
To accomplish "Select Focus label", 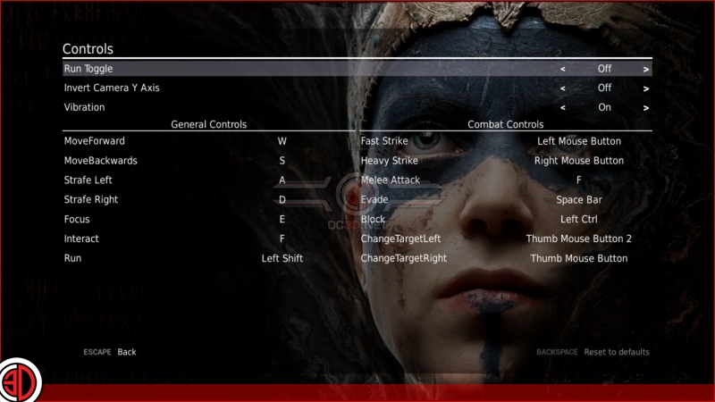I will (x=77, y=219).
